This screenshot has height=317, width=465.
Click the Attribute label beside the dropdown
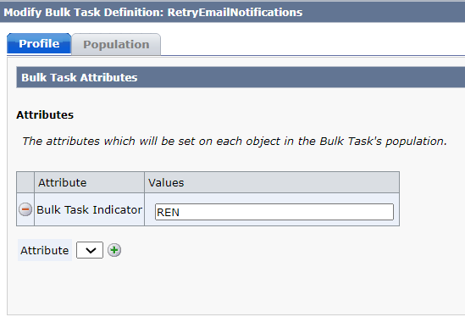(x=45, y=250)
